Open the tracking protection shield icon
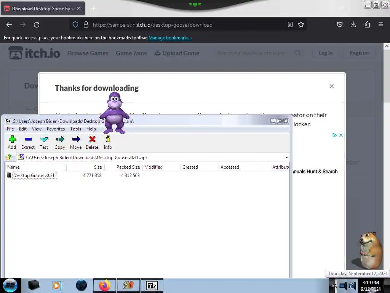This screenshot has width=390, height=293. pos(75,25)
